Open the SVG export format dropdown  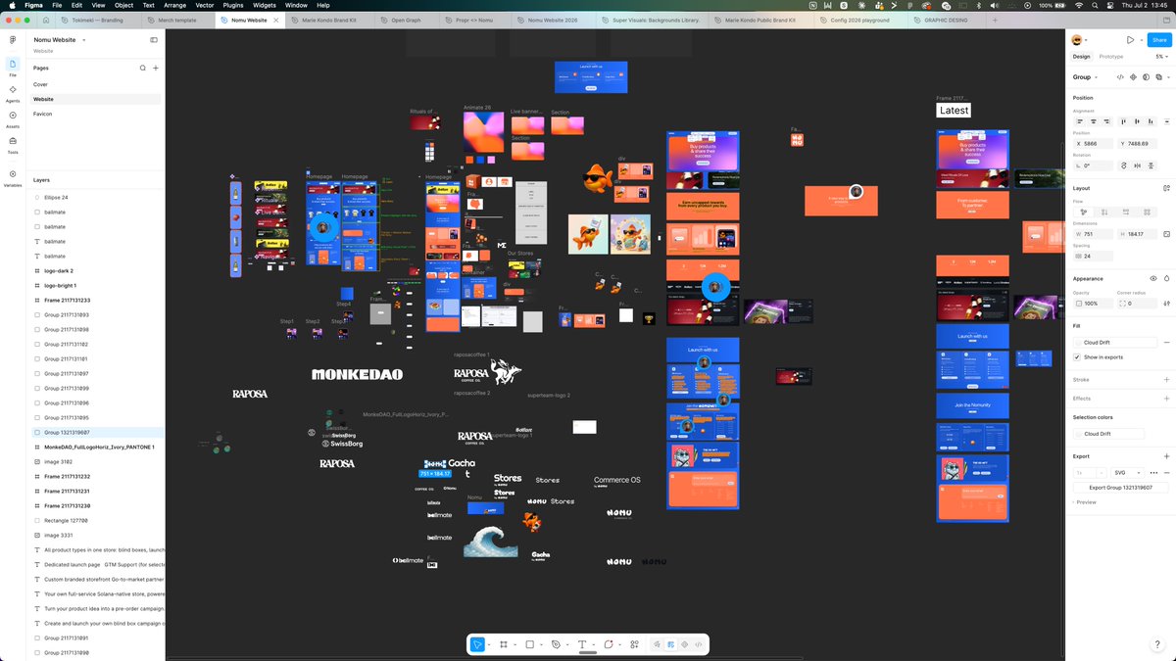click(1125, 472)
